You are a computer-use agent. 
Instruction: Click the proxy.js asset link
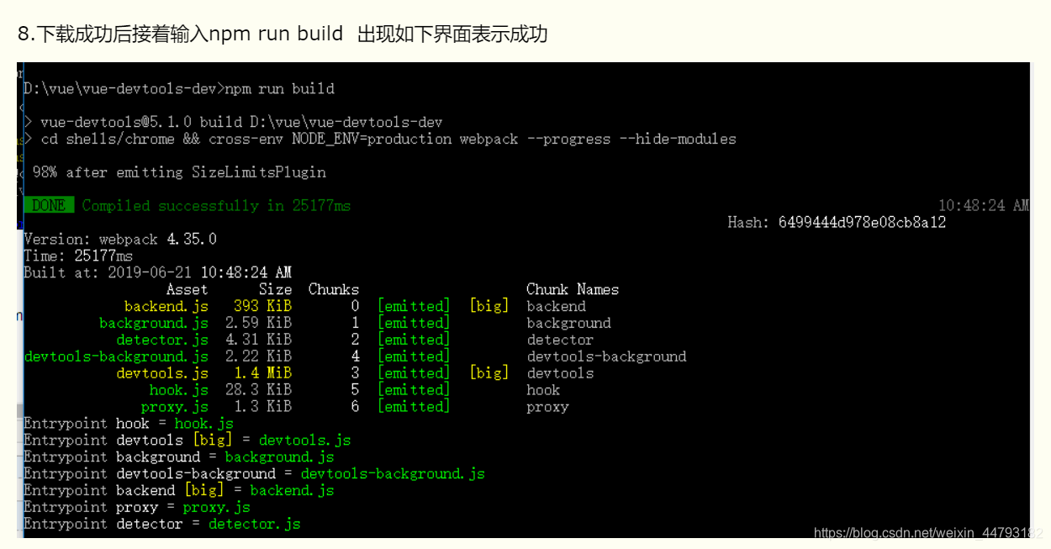(x=175, y=406)
